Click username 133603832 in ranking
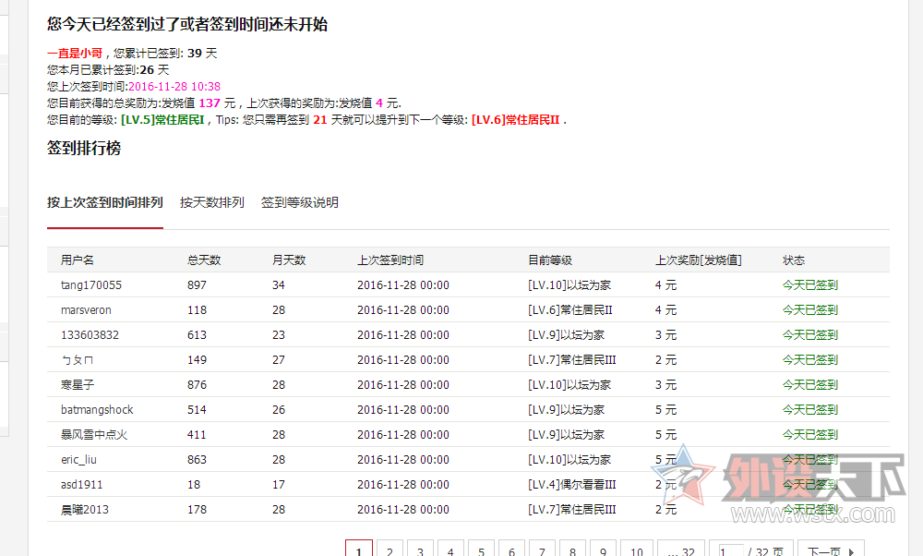Image resolution: width=923 pixels, height=556 pixels. click(x=90, y=335)
